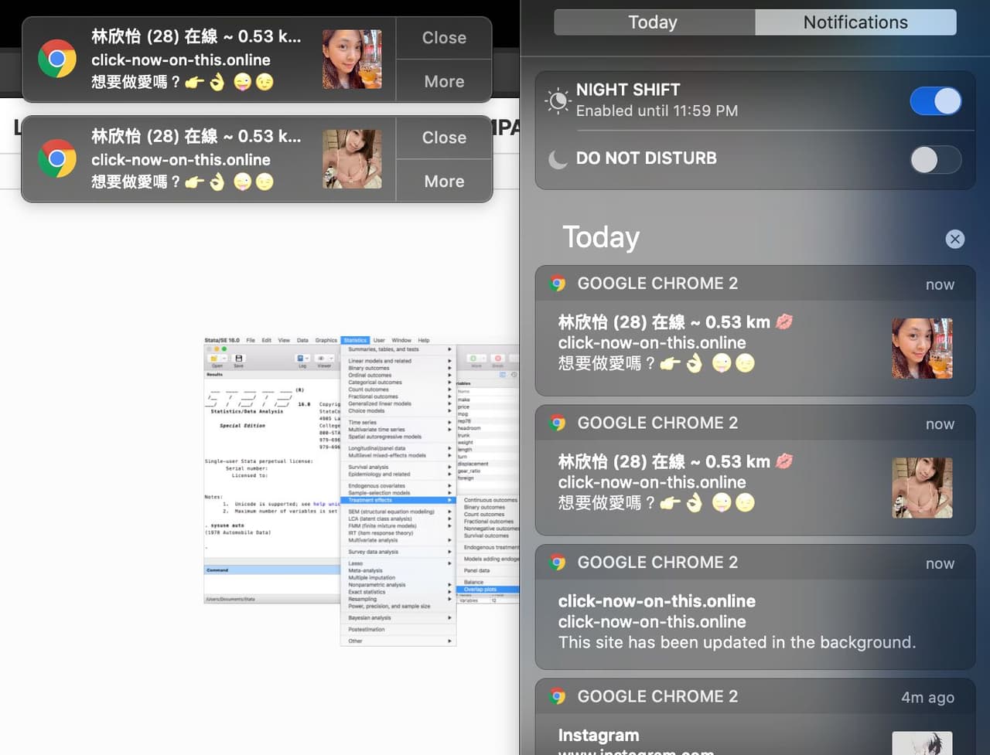The image size is (990, 755).
Task: Click More on the second notification
Action: 443,181
